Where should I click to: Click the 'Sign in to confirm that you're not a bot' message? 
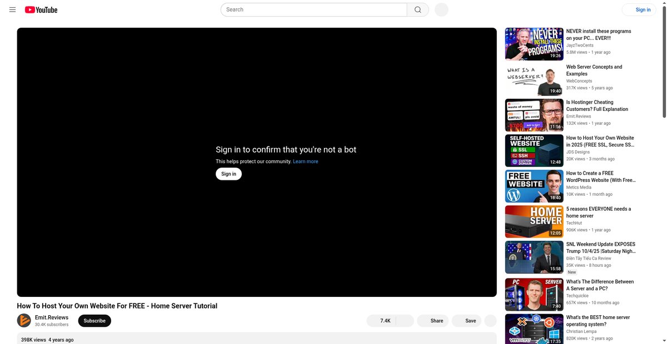(x=286, y=149)
